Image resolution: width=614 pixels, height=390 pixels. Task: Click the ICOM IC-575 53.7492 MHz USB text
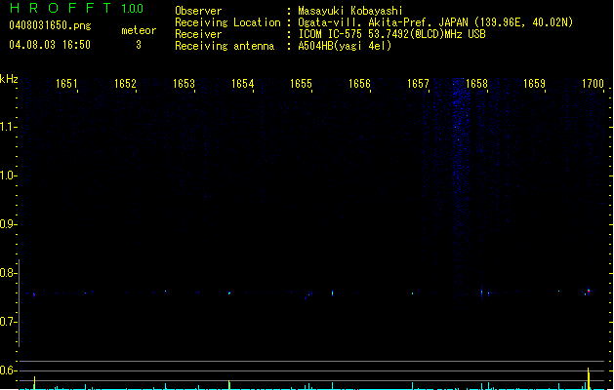click(391, 34)
